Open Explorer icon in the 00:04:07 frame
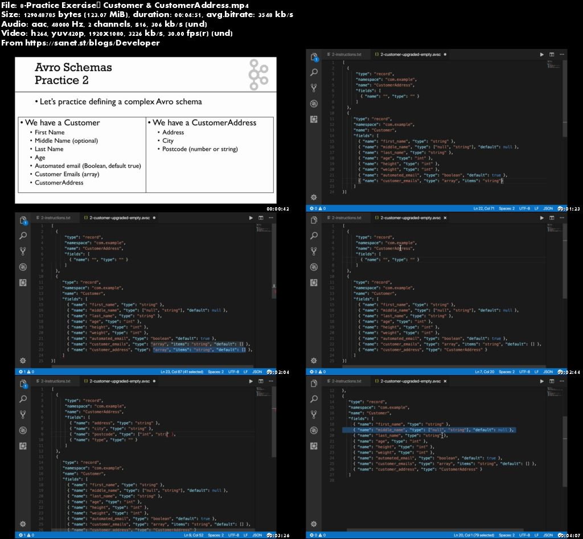583x539 pixels. pos(314,383)
